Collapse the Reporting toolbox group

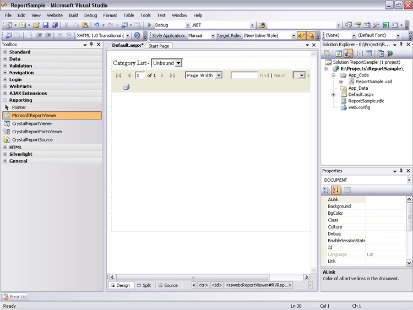(5, 100)
